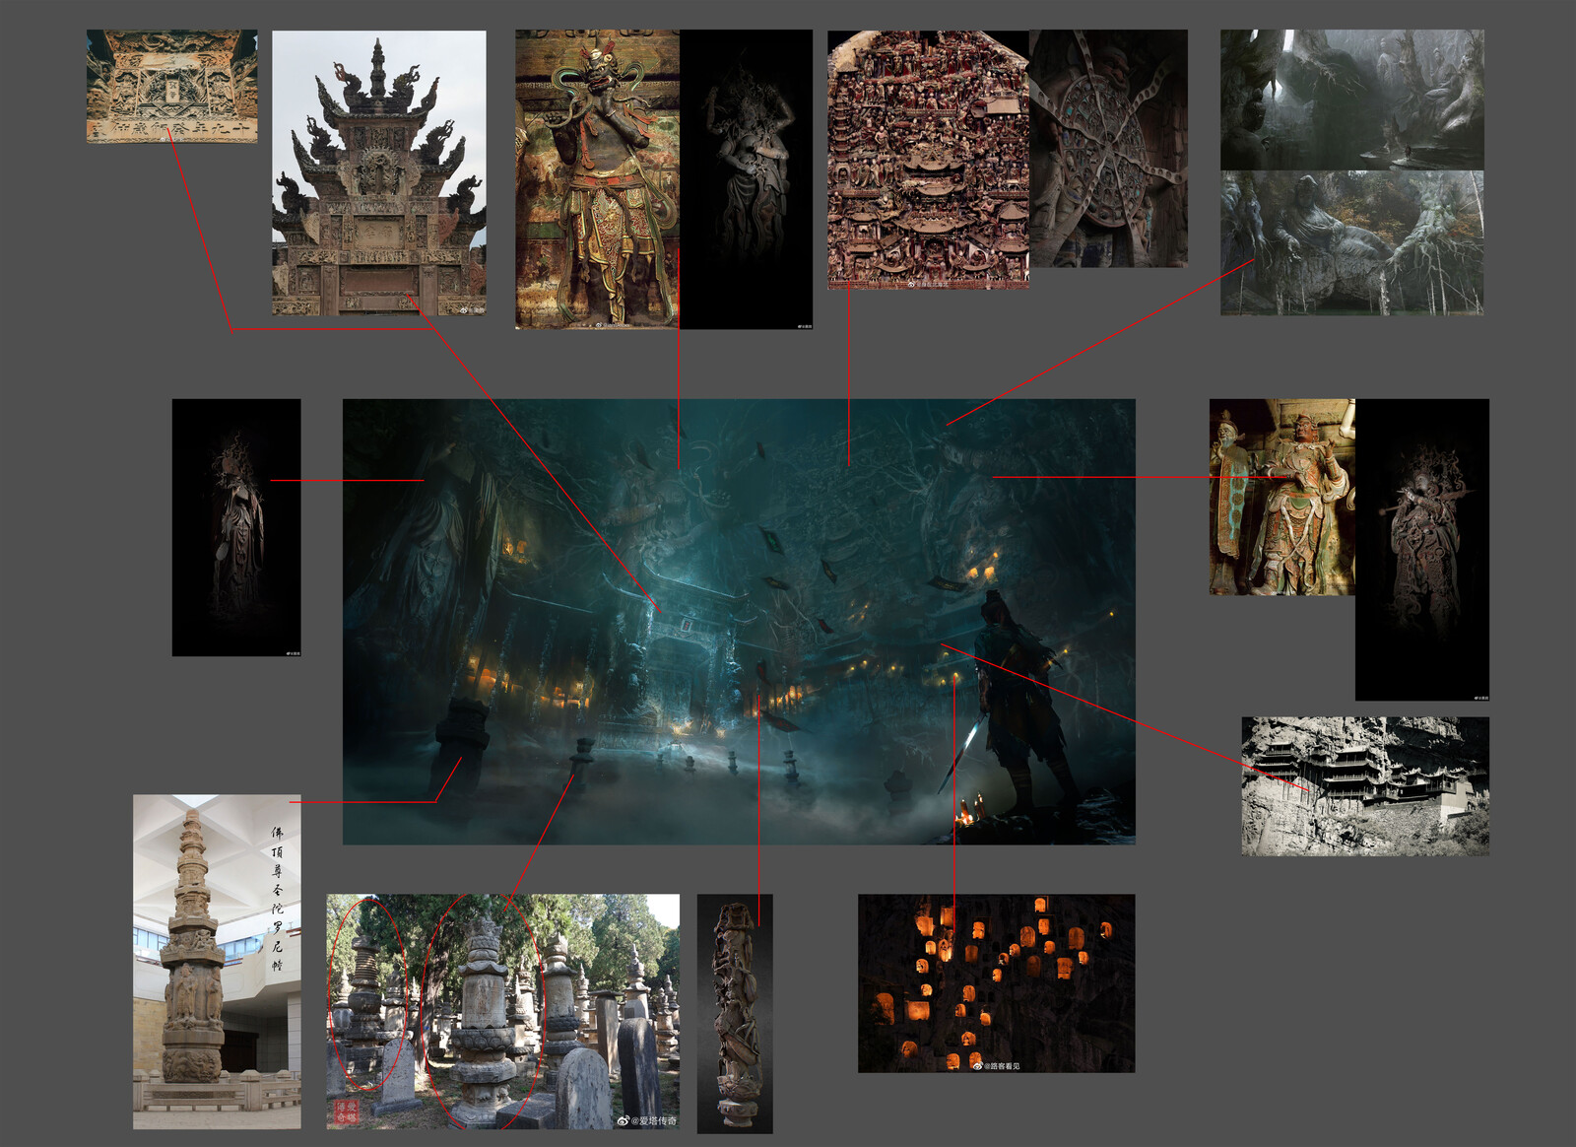Screen dimensions: 1576x1147
Task: Select the stone wheel of life carving
Action: (x=1109, y=149)
